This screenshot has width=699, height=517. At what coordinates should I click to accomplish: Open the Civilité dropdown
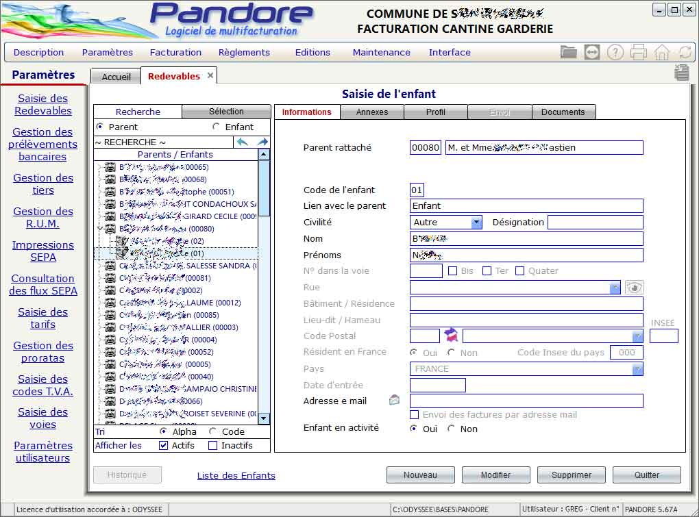click(476, 222)
